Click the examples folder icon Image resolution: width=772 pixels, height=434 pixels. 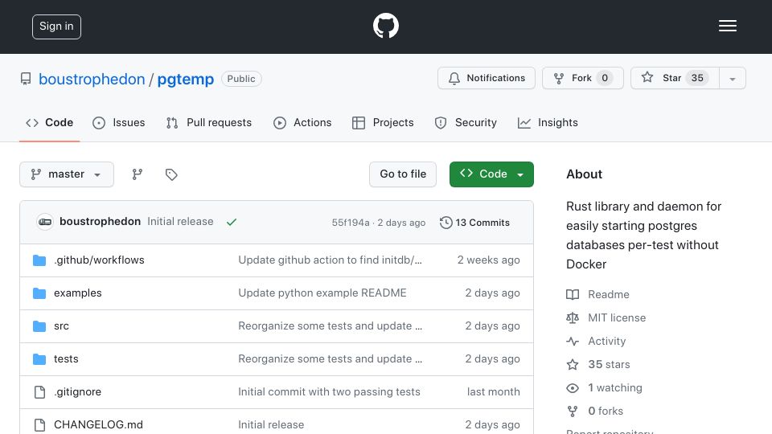point(39,293)
